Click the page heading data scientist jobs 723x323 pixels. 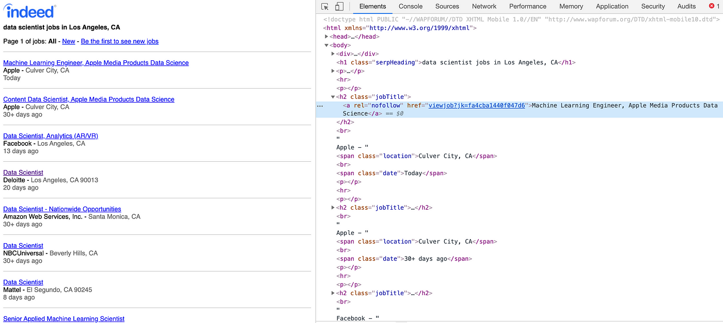pos(61,27)
